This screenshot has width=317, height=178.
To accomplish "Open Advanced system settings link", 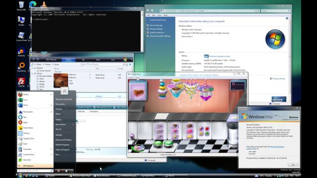I will 159,36.
